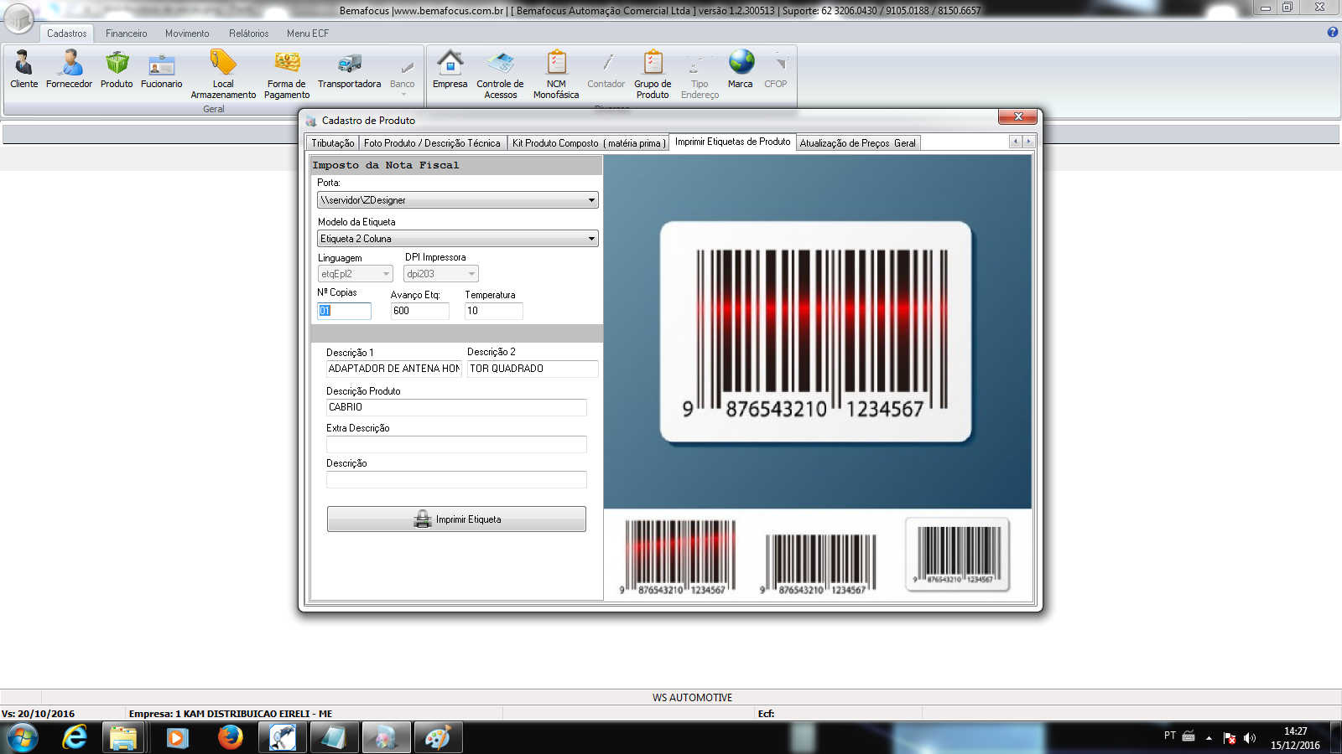
Task: Switch to Cadastros ribbon tab
Action: 66,34
